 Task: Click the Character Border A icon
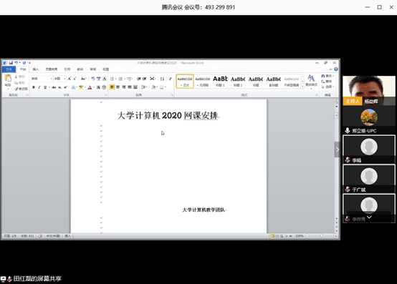(x=105, y=79)
